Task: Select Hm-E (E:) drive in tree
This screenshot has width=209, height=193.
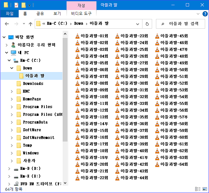Action: tap(30, 176)
